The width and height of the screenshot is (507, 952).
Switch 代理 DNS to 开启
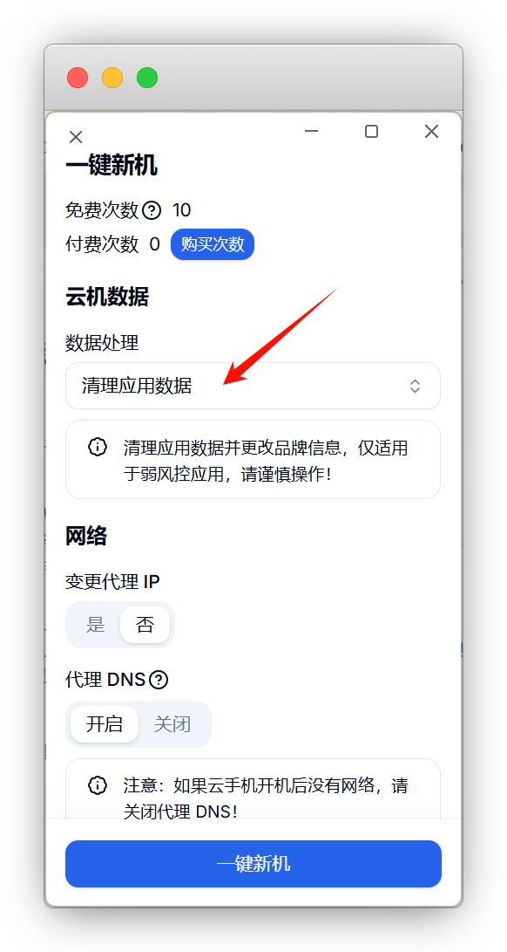click(x=105, y=724)
